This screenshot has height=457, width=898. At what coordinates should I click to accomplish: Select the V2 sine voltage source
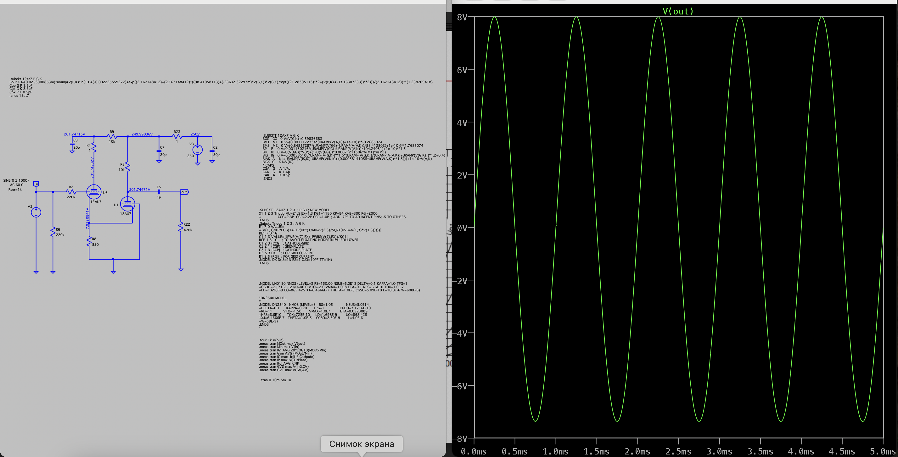tap(36, 212)
